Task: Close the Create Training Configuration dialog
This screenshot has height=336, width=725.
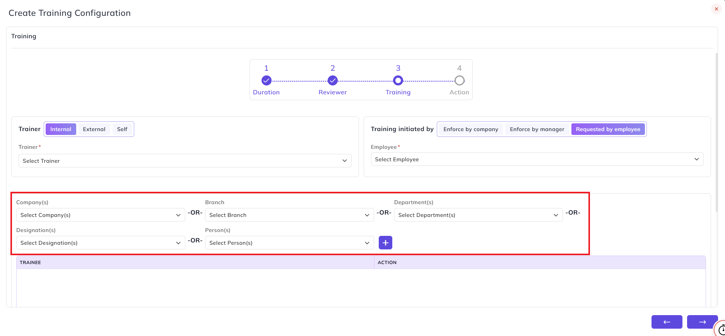Action: (716, 9)
